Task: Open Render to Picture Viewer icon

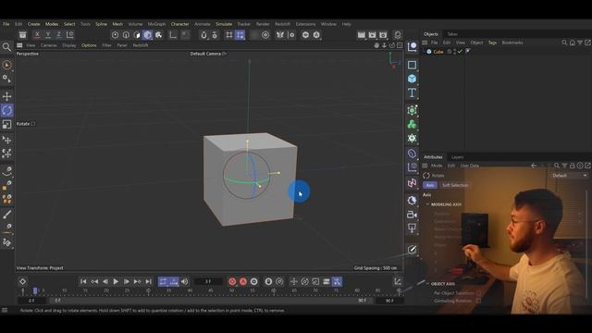Action: [x=372, y=35]
